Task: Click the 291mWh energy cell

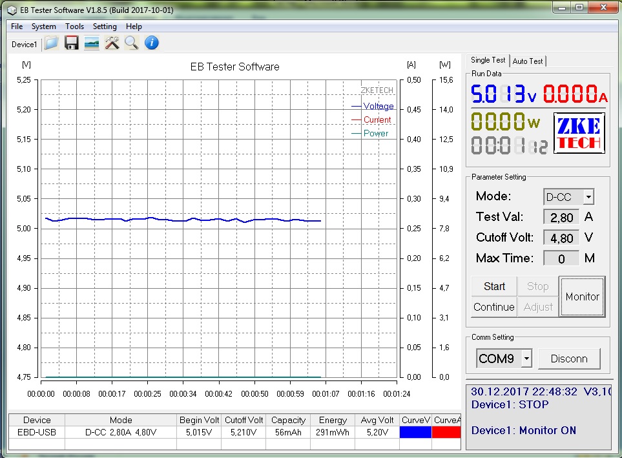Action: (x=333, y=432)
